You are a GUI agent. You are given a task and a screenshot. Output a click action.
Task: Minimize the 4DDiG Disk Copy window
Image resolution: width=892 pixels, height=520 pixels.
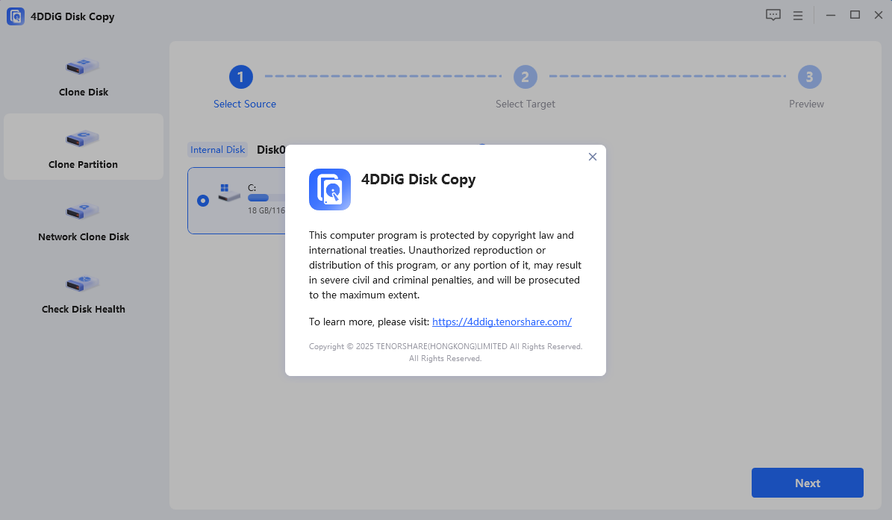(x=831, y=16)
